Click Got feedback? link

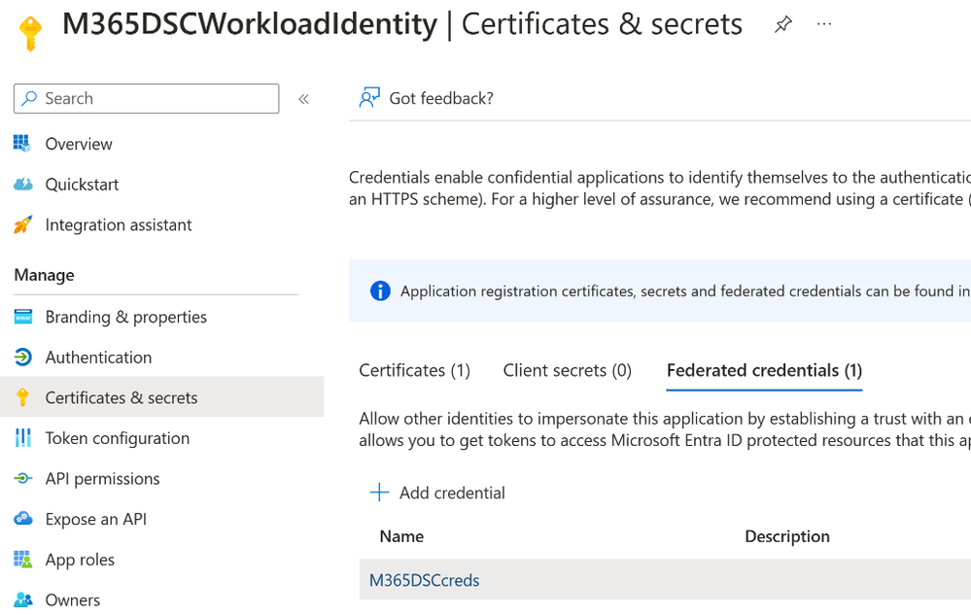coord(427,98)
